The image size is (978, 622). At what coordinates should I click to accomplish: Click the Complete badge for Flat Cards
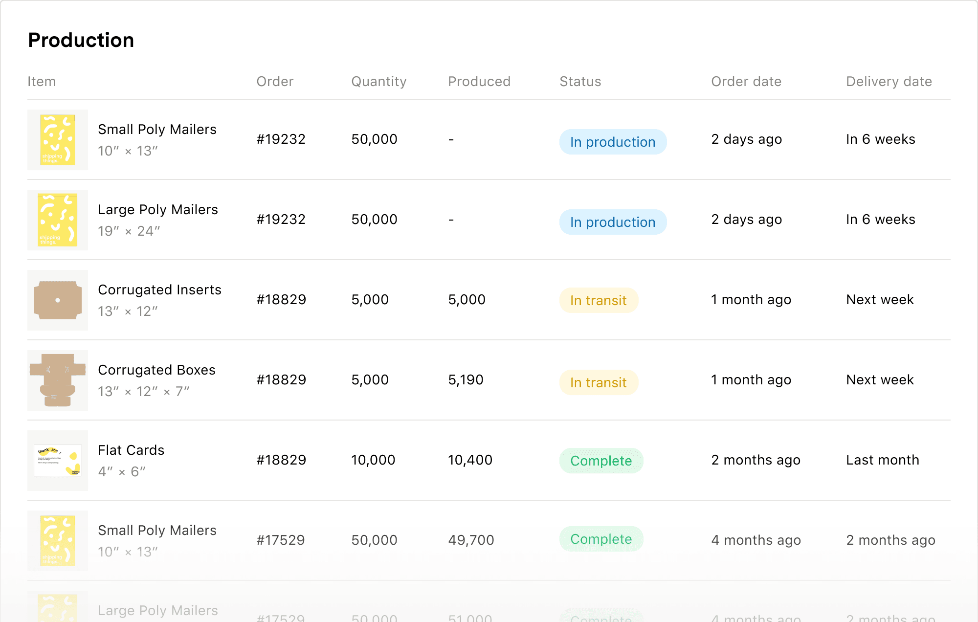[x=601, y=461]
